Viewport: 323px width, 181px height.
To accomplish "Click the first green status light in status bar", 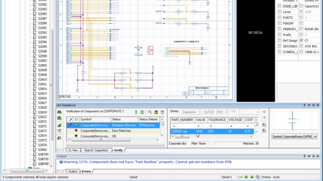I will [x=246, y=177].
